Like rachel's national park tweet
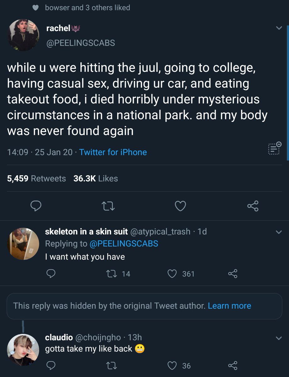Screen dimensions: 289x377 (180, 206)
